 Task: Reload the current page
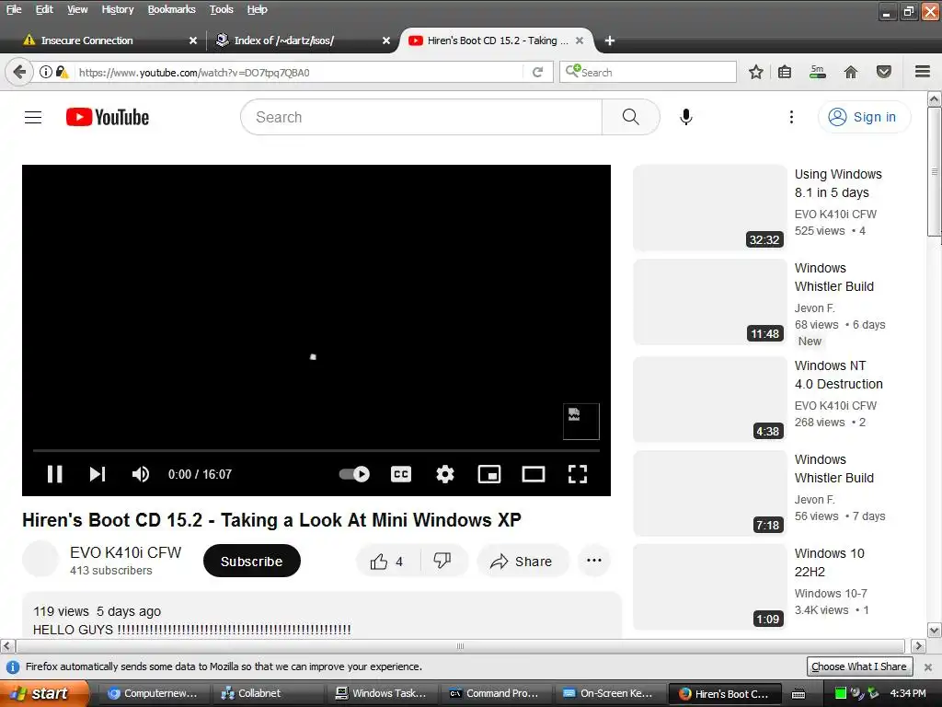pos(537,72)
